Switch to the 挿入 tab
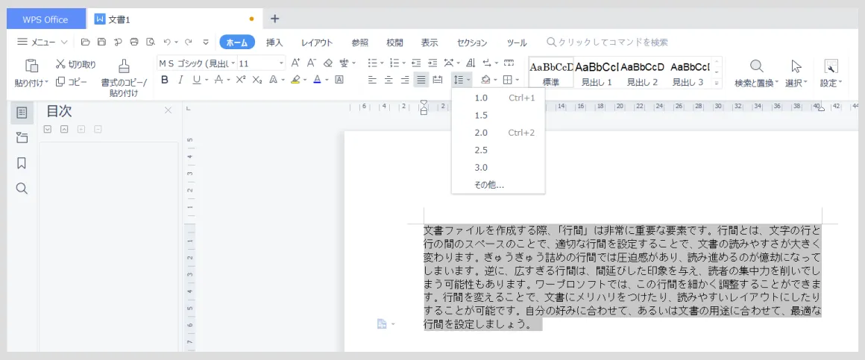 tap(274, 42)
